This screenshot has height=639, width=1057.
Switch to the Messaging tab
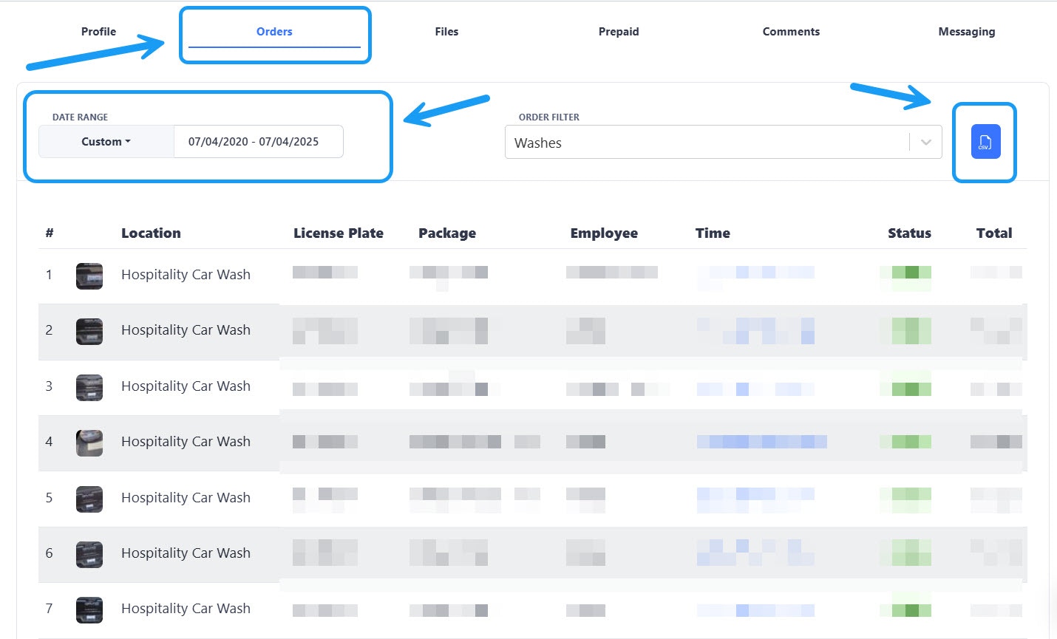(x=967, y=32)
